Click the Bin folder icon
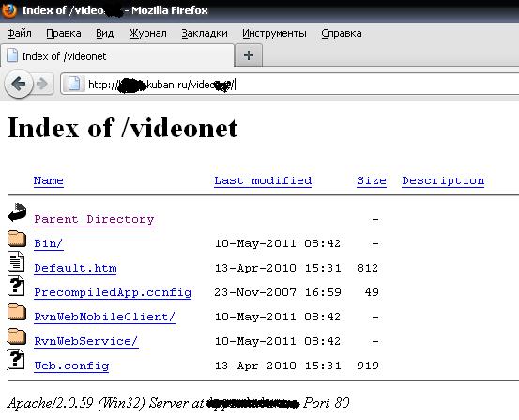Image resolution: width=519 pixels, height=420 pixels. pyautogui.click(x=17, y=239)
